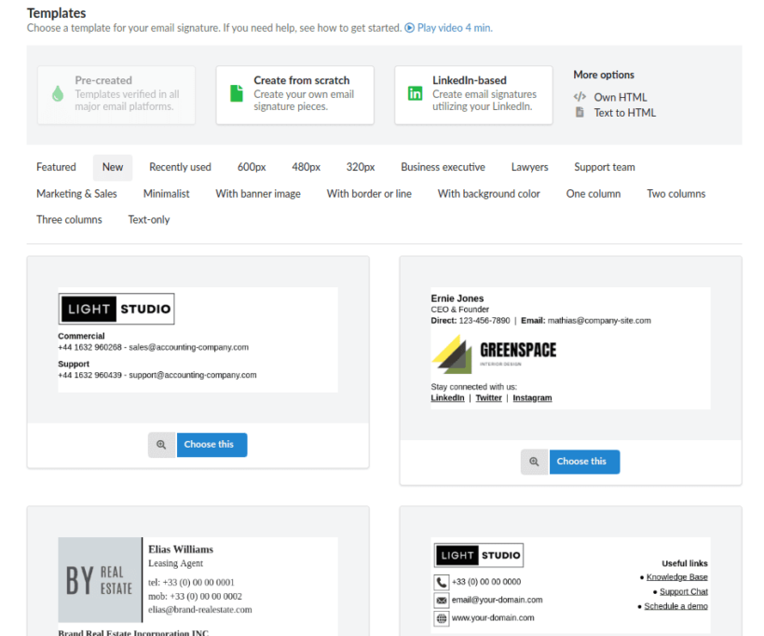Click the code icon next to Own HTML
The width and height of the screenshot is (764, 636).
[580, 97]
